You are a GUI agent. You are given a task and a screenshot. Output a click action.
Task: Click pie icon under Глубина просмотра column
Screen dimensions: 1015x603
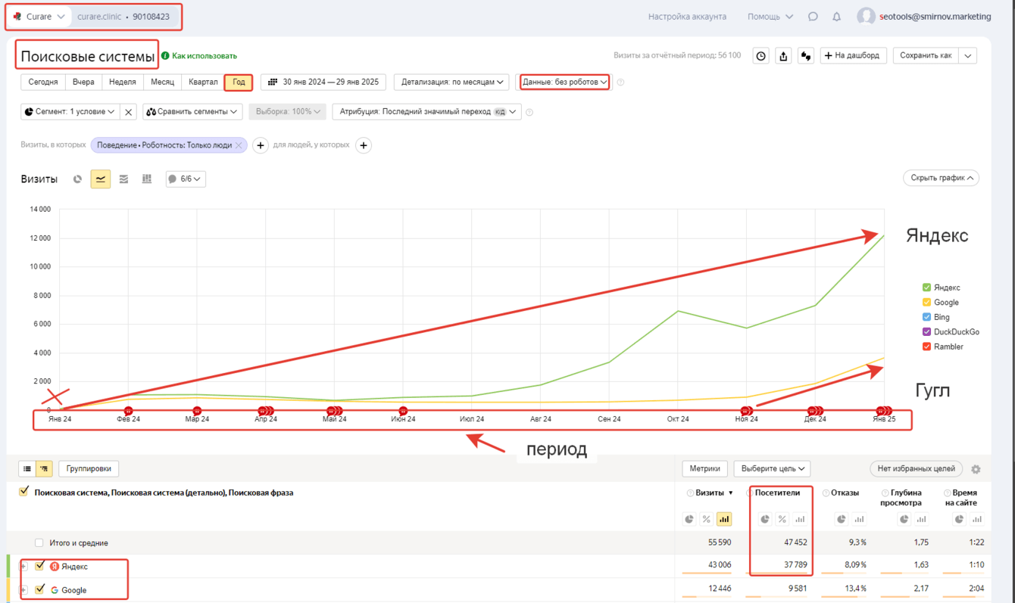pos(904,519)
